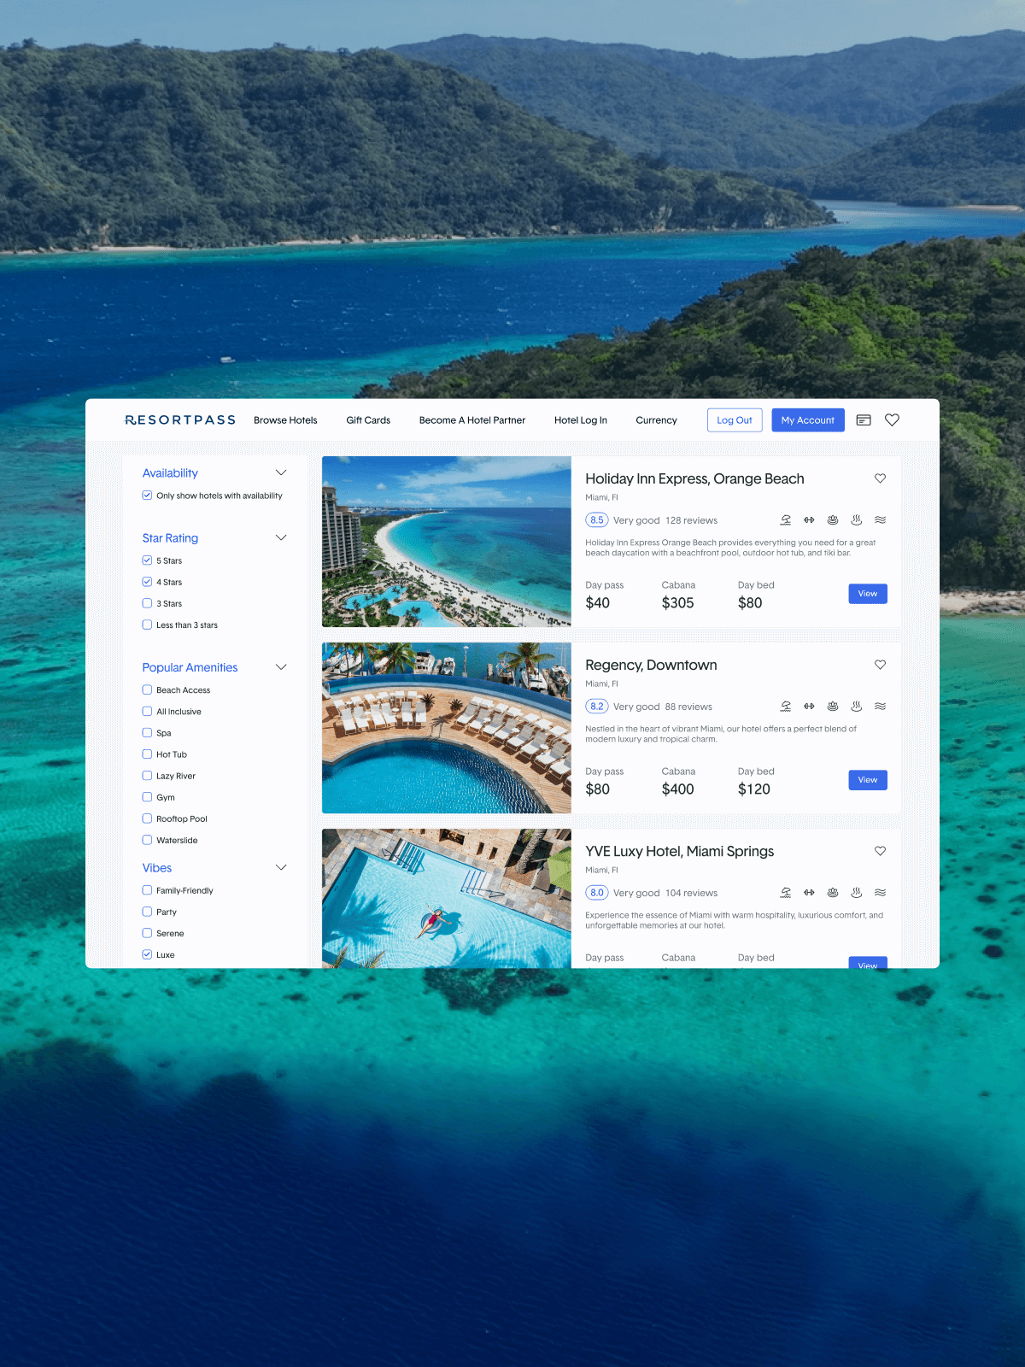Open YVE Luxy Hotel, Miami Springs title
The width and height of the screenshot is (1025, 1367).
tap(679, 851)
